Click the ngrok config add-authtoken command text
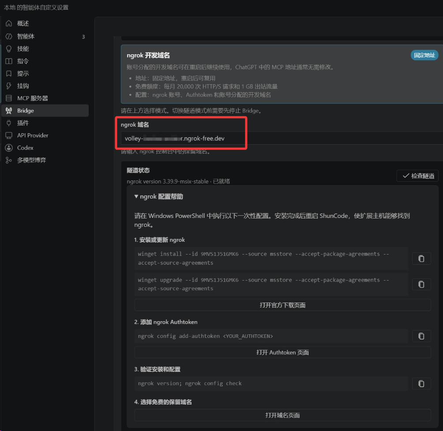The image size is (443, 431). (x=206, y=336)
